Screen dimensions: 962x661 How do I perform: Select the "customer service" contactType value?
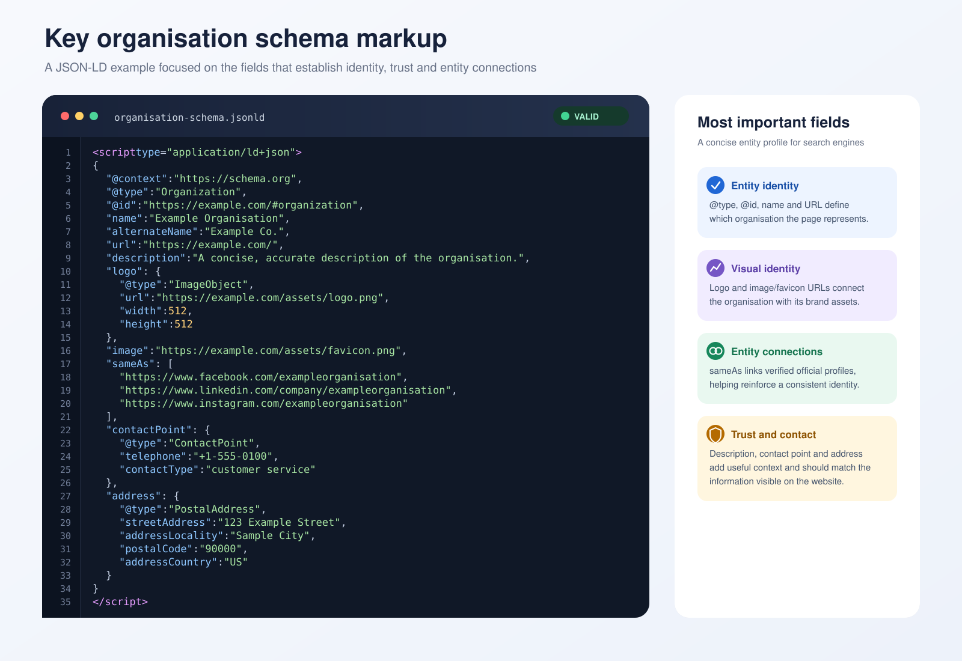click(x=260, y=469)
